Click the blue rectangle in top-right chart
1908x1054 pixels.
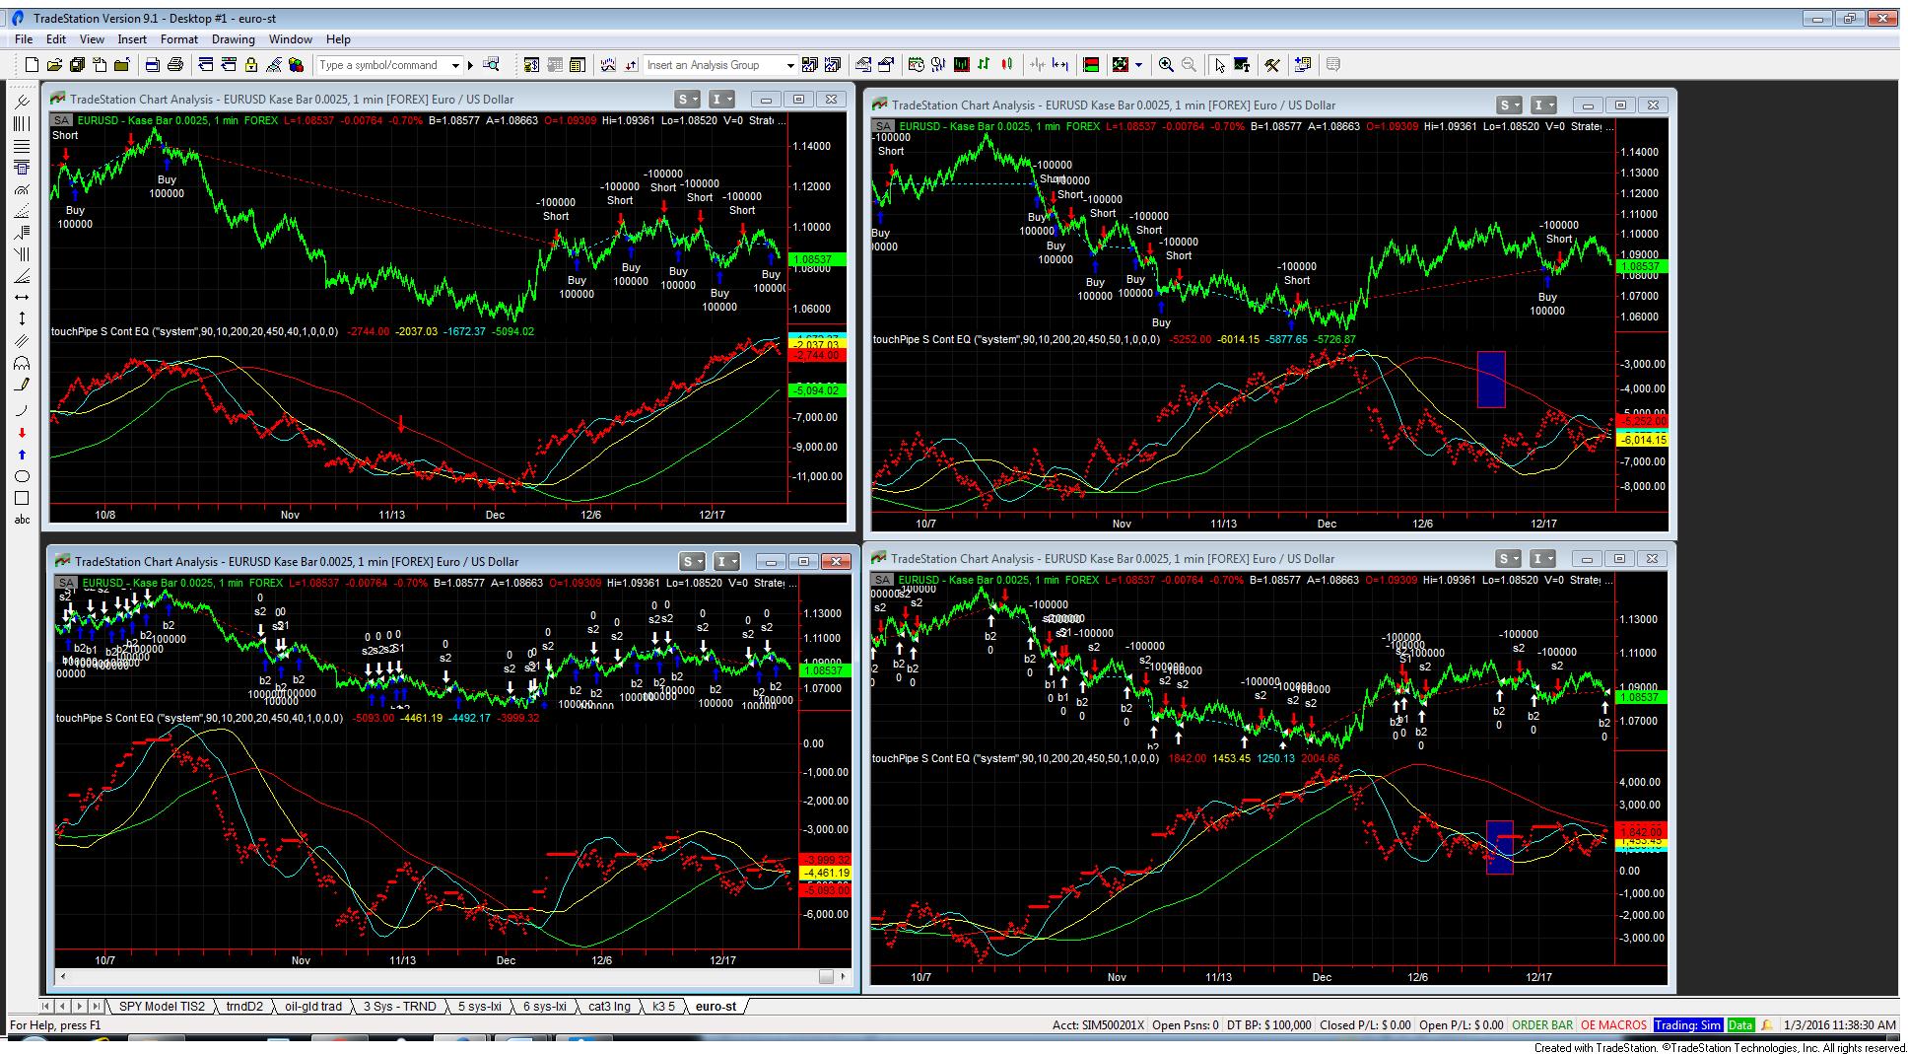(1490, 380)
